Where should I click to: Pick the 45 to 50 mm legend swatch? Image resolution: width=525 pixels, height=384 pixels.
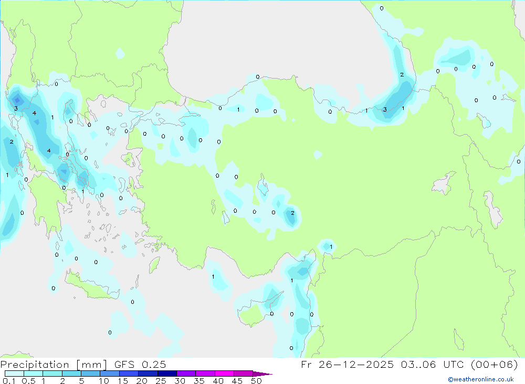(243, 374)
